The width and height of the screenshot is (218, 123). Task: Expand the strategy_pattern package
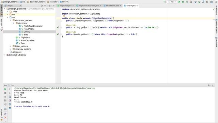point(11,49)
